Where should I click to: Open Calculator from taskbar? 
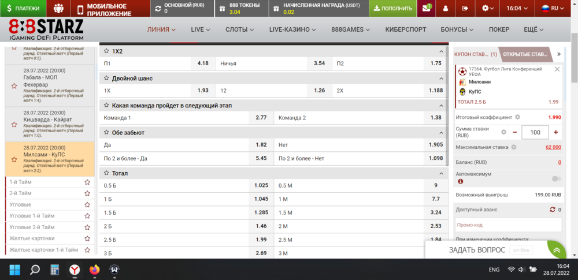55,270
